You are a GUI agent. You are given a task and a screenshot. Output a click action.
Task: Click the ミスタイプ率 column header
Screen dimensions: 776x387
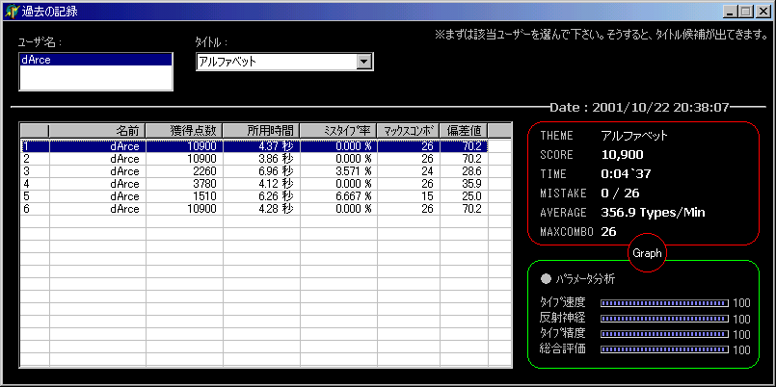337,130
